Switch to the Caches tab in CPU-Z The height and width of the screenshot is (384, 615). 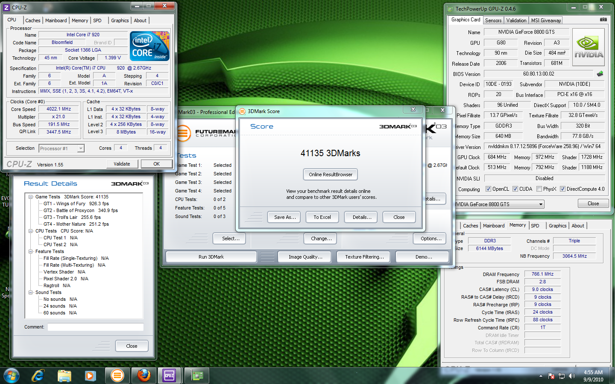point(32,20)
